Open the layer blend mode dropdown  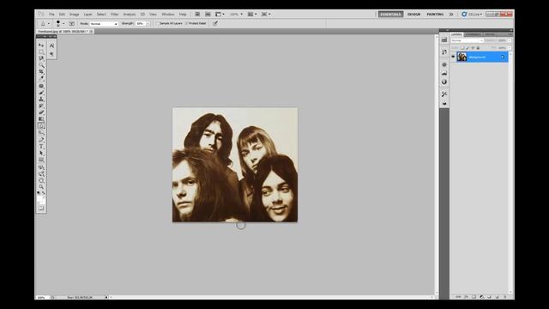pyautogui.click(x=467, y=40)
